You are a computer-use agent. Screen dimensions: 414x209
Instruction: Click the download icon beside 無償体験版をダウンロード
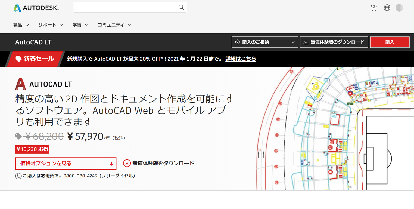pos(127,163)
